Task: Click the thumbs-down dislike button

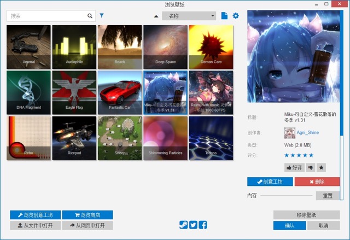Action: [x=311, y=168]
